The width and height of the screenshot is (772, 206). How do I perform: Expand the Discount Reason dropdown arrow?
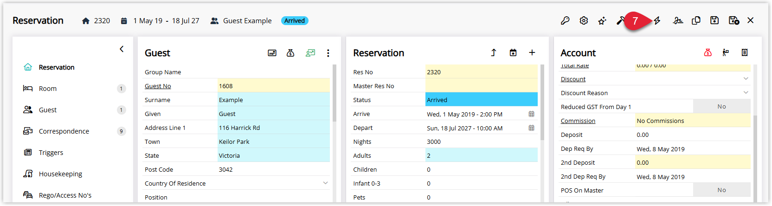click(x=746, y=93)
